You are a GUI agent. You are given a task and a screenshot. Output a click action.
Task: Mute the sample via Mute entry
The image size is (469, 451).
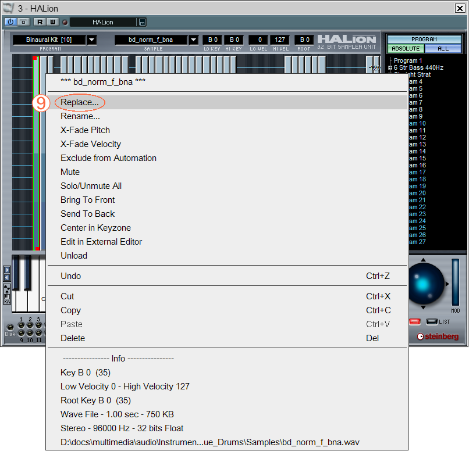click(227, 172)
